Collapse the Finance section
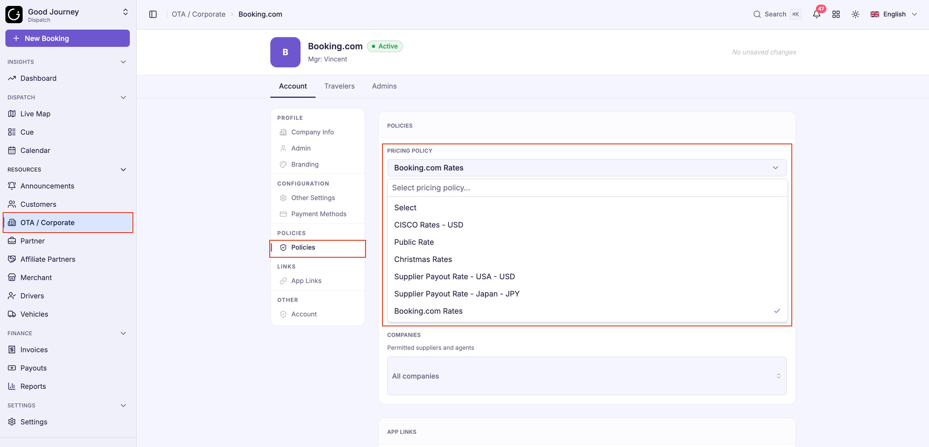The width and height of the screenshot is (929, 447). 123,333
